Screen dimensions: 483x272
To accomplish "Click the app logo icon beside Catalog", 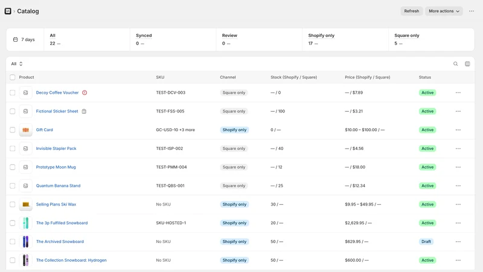I will (x=8, y=11).
